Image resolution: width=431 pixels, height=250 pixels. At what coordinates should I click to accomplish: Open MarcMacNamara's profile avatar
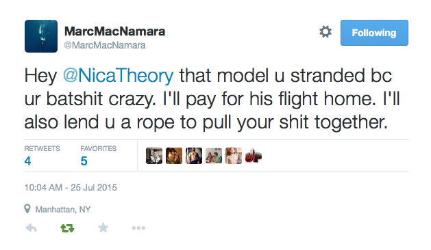click(41, 36)
